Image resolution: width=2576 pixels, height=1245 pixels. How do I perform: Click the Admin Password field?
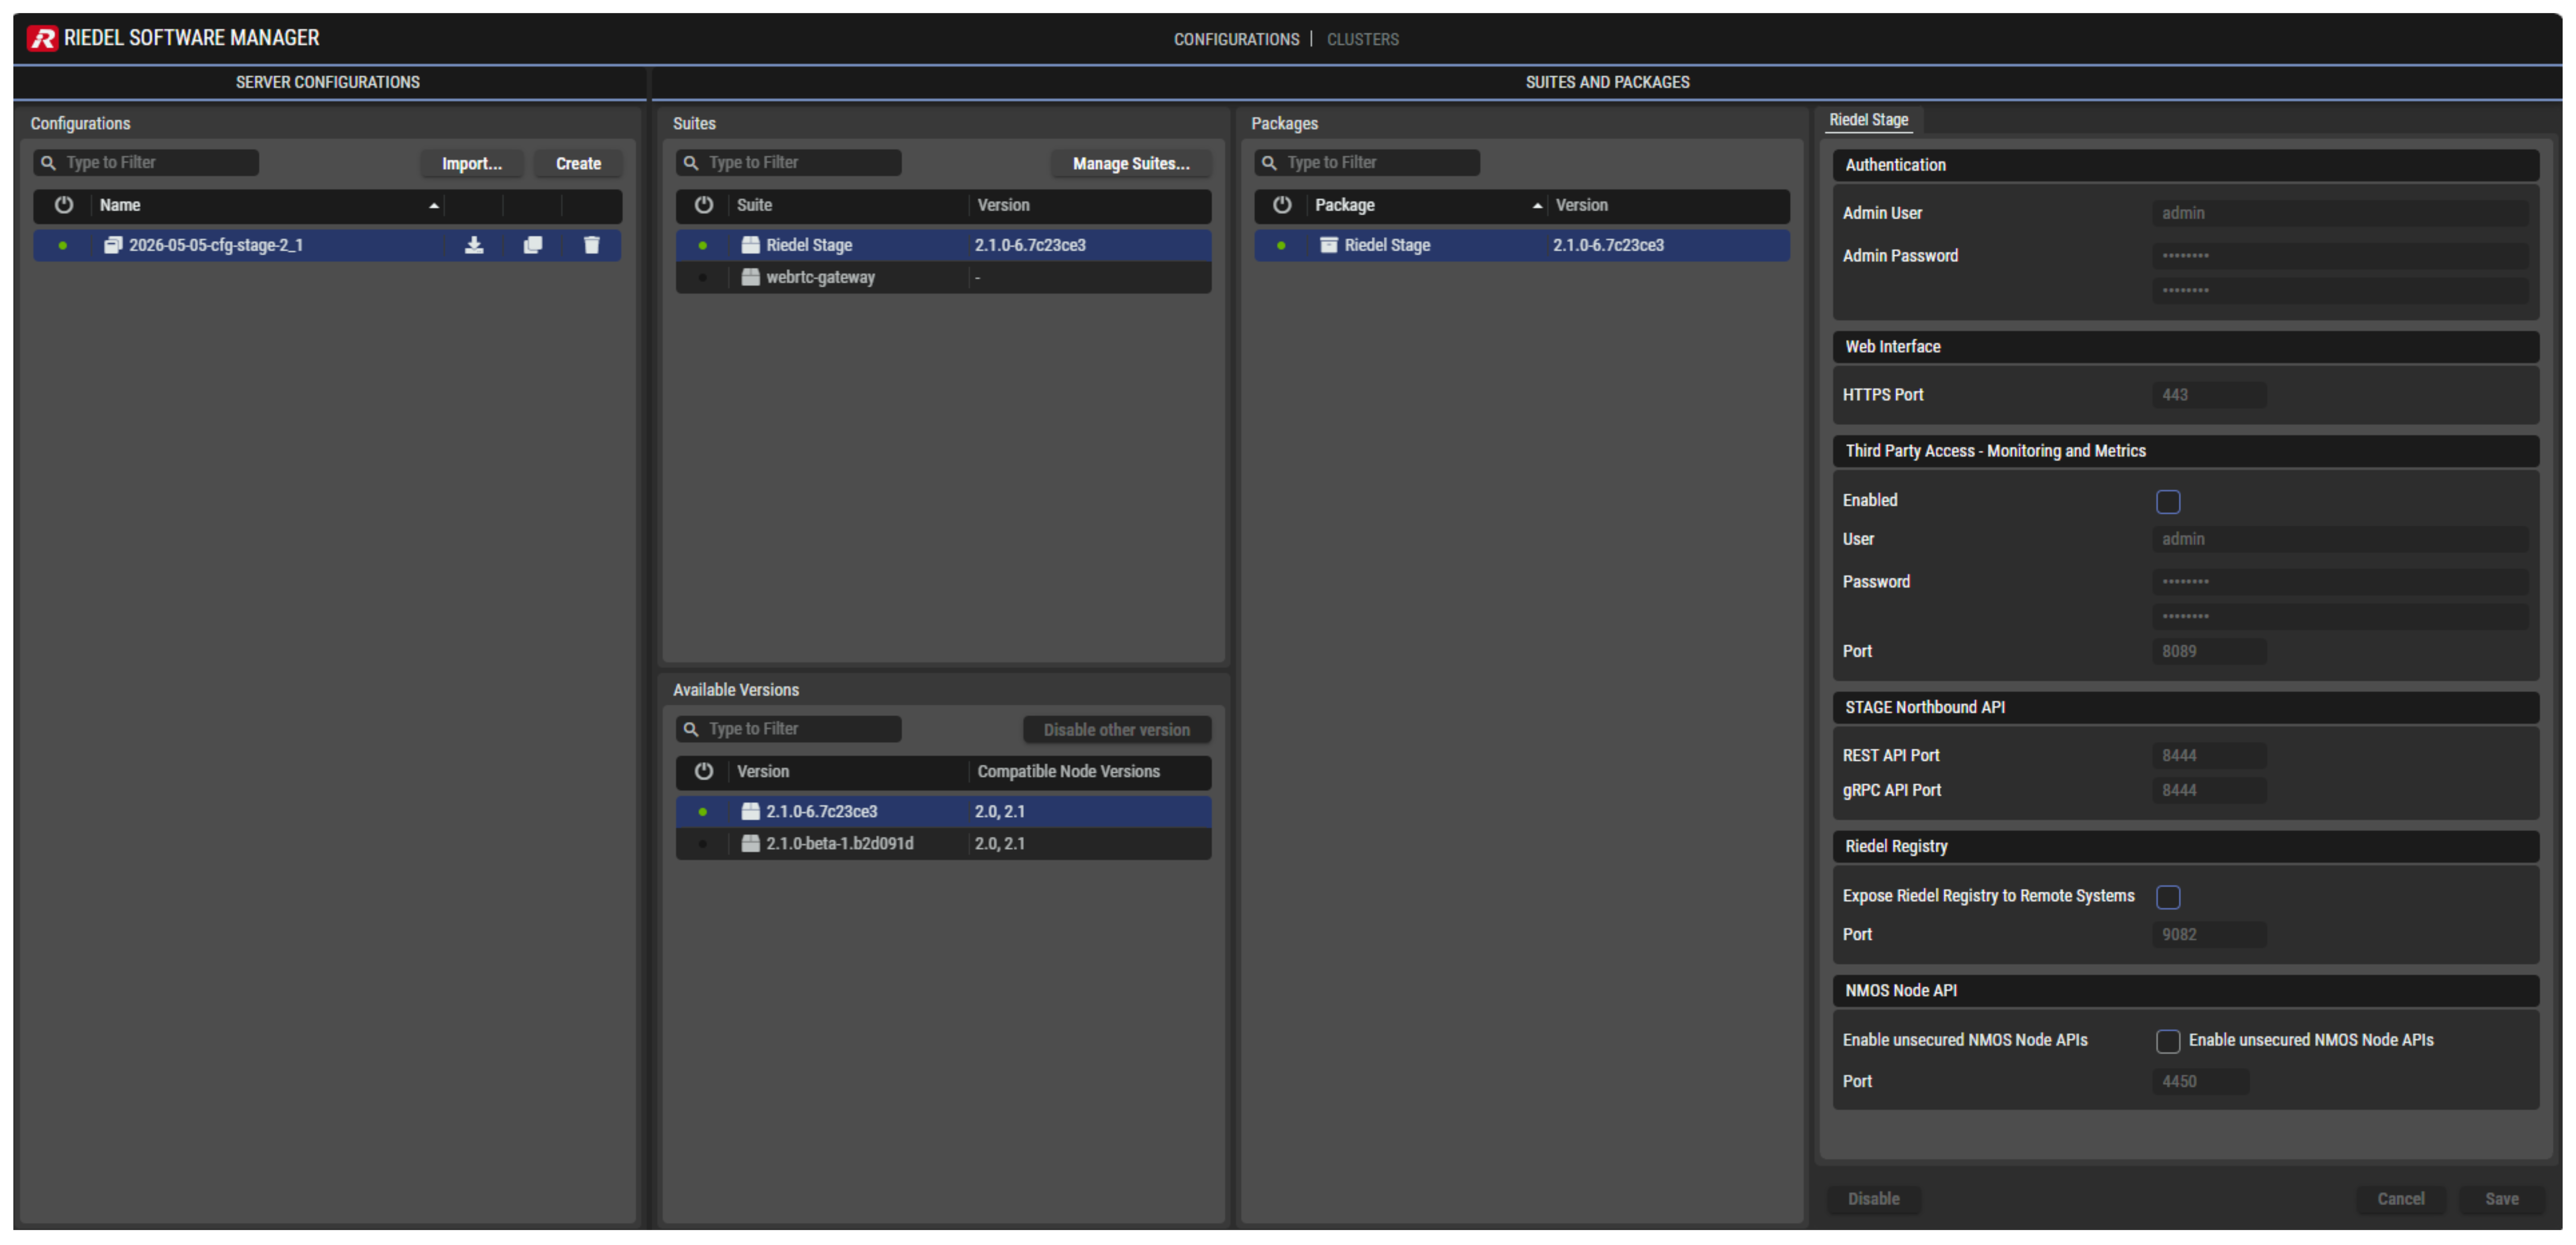tap(2340, 256)
